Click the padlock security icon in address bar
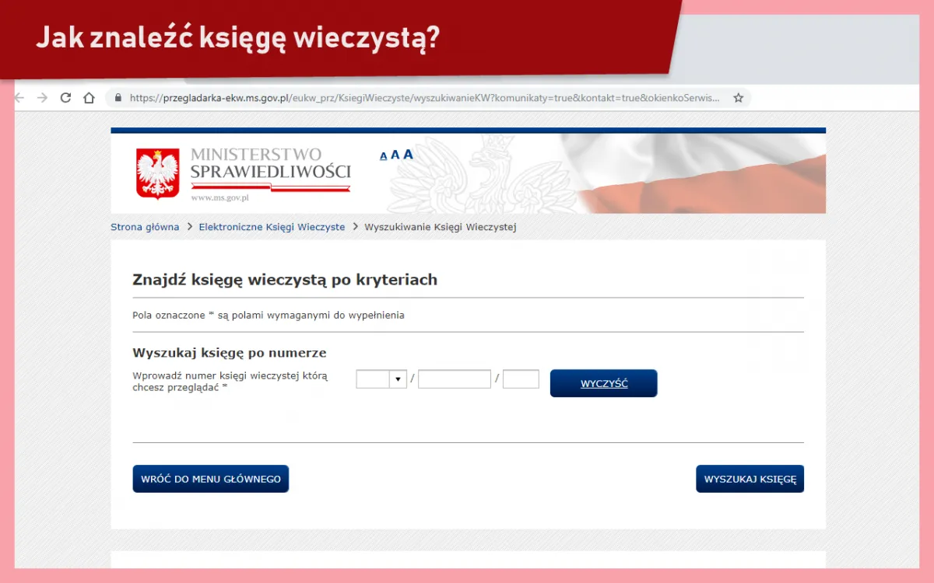Screen dimensions: 934x583 click(118, 97)
